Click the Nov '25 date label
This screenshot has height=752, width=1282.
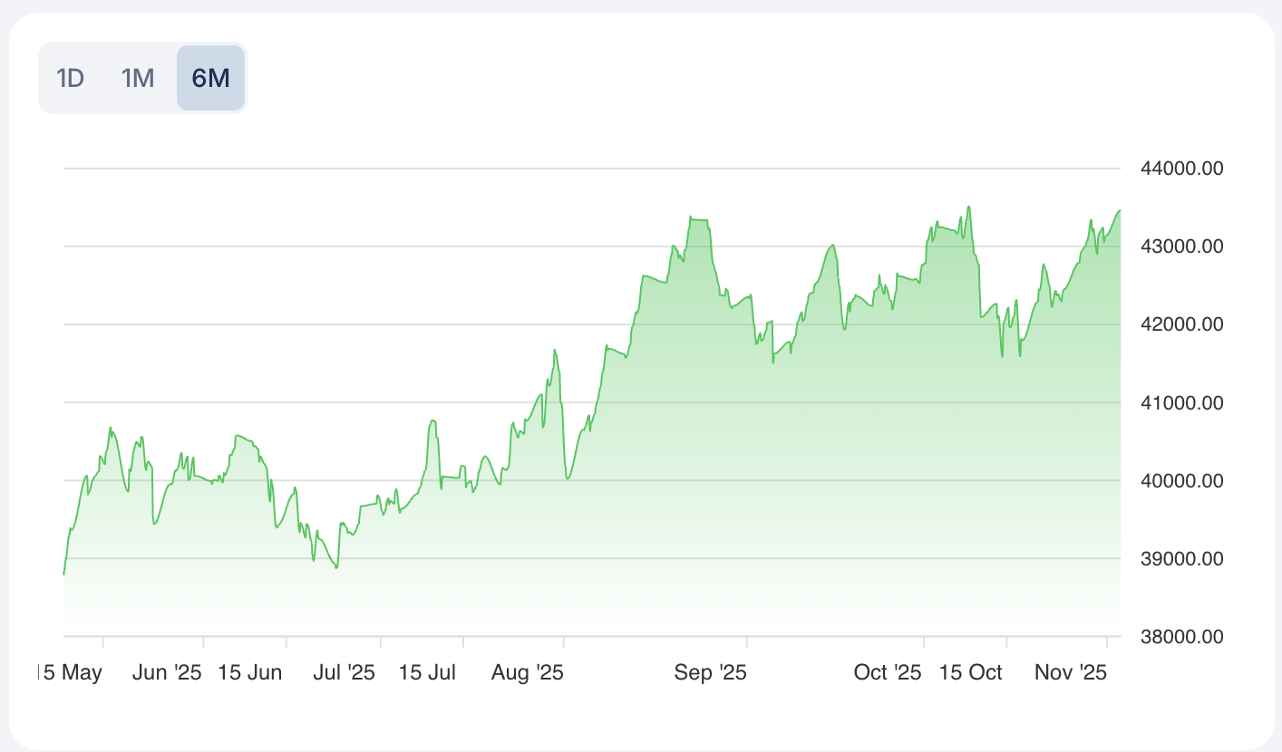1071,672
